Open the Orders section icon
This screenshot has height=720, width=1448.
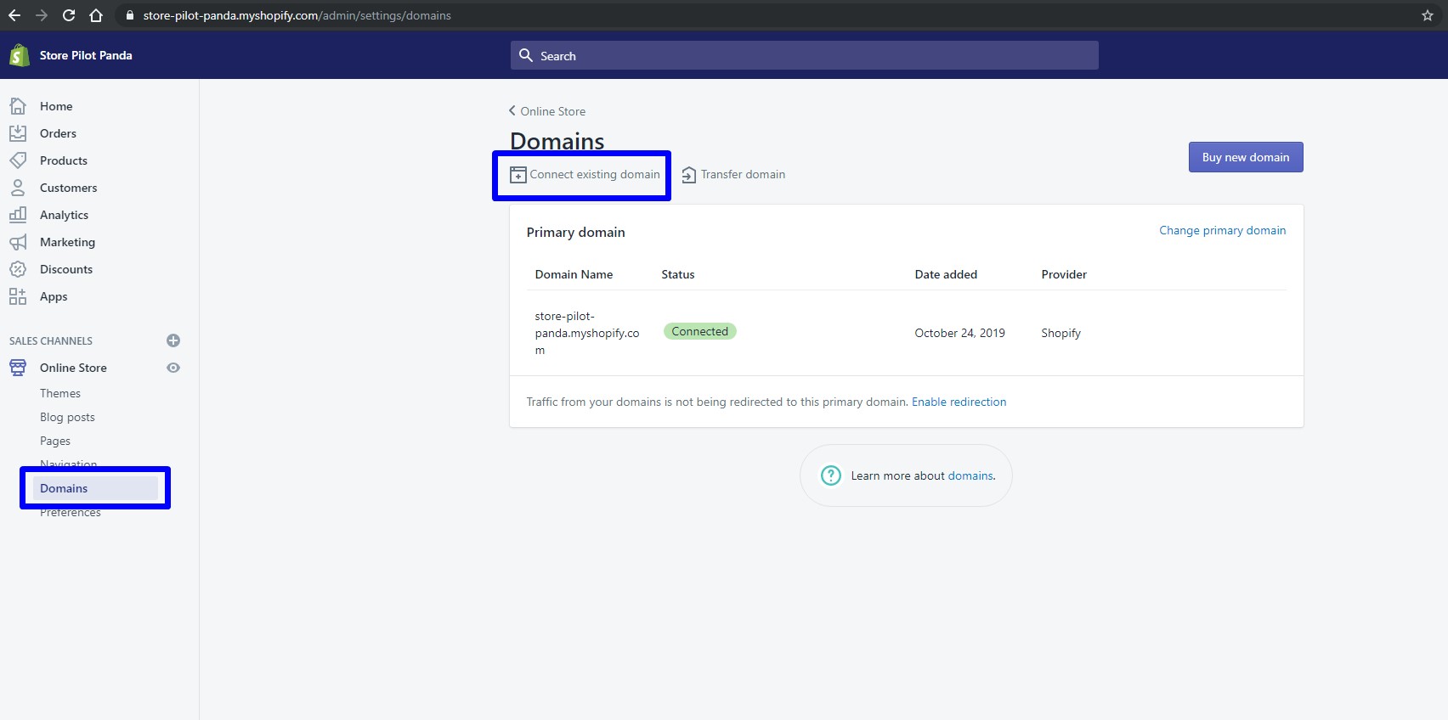(x=18, y=133)
